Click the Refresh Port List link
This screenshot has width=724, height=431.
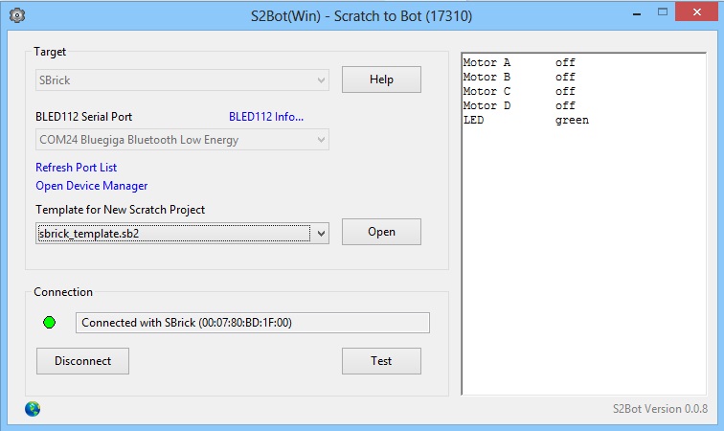click(x=77, y=168)
